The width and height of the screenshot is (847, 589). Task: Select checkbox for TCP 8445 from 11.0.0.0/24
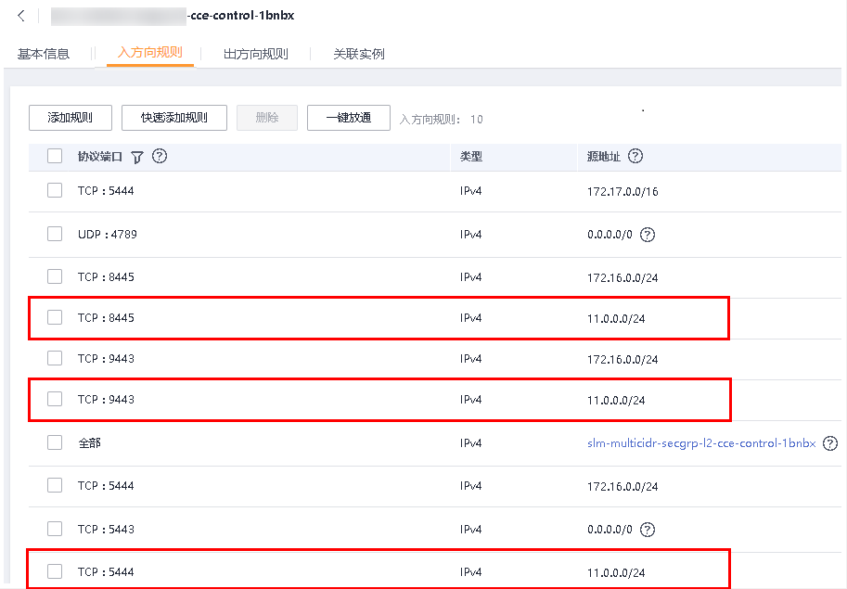tap(55, 318)
